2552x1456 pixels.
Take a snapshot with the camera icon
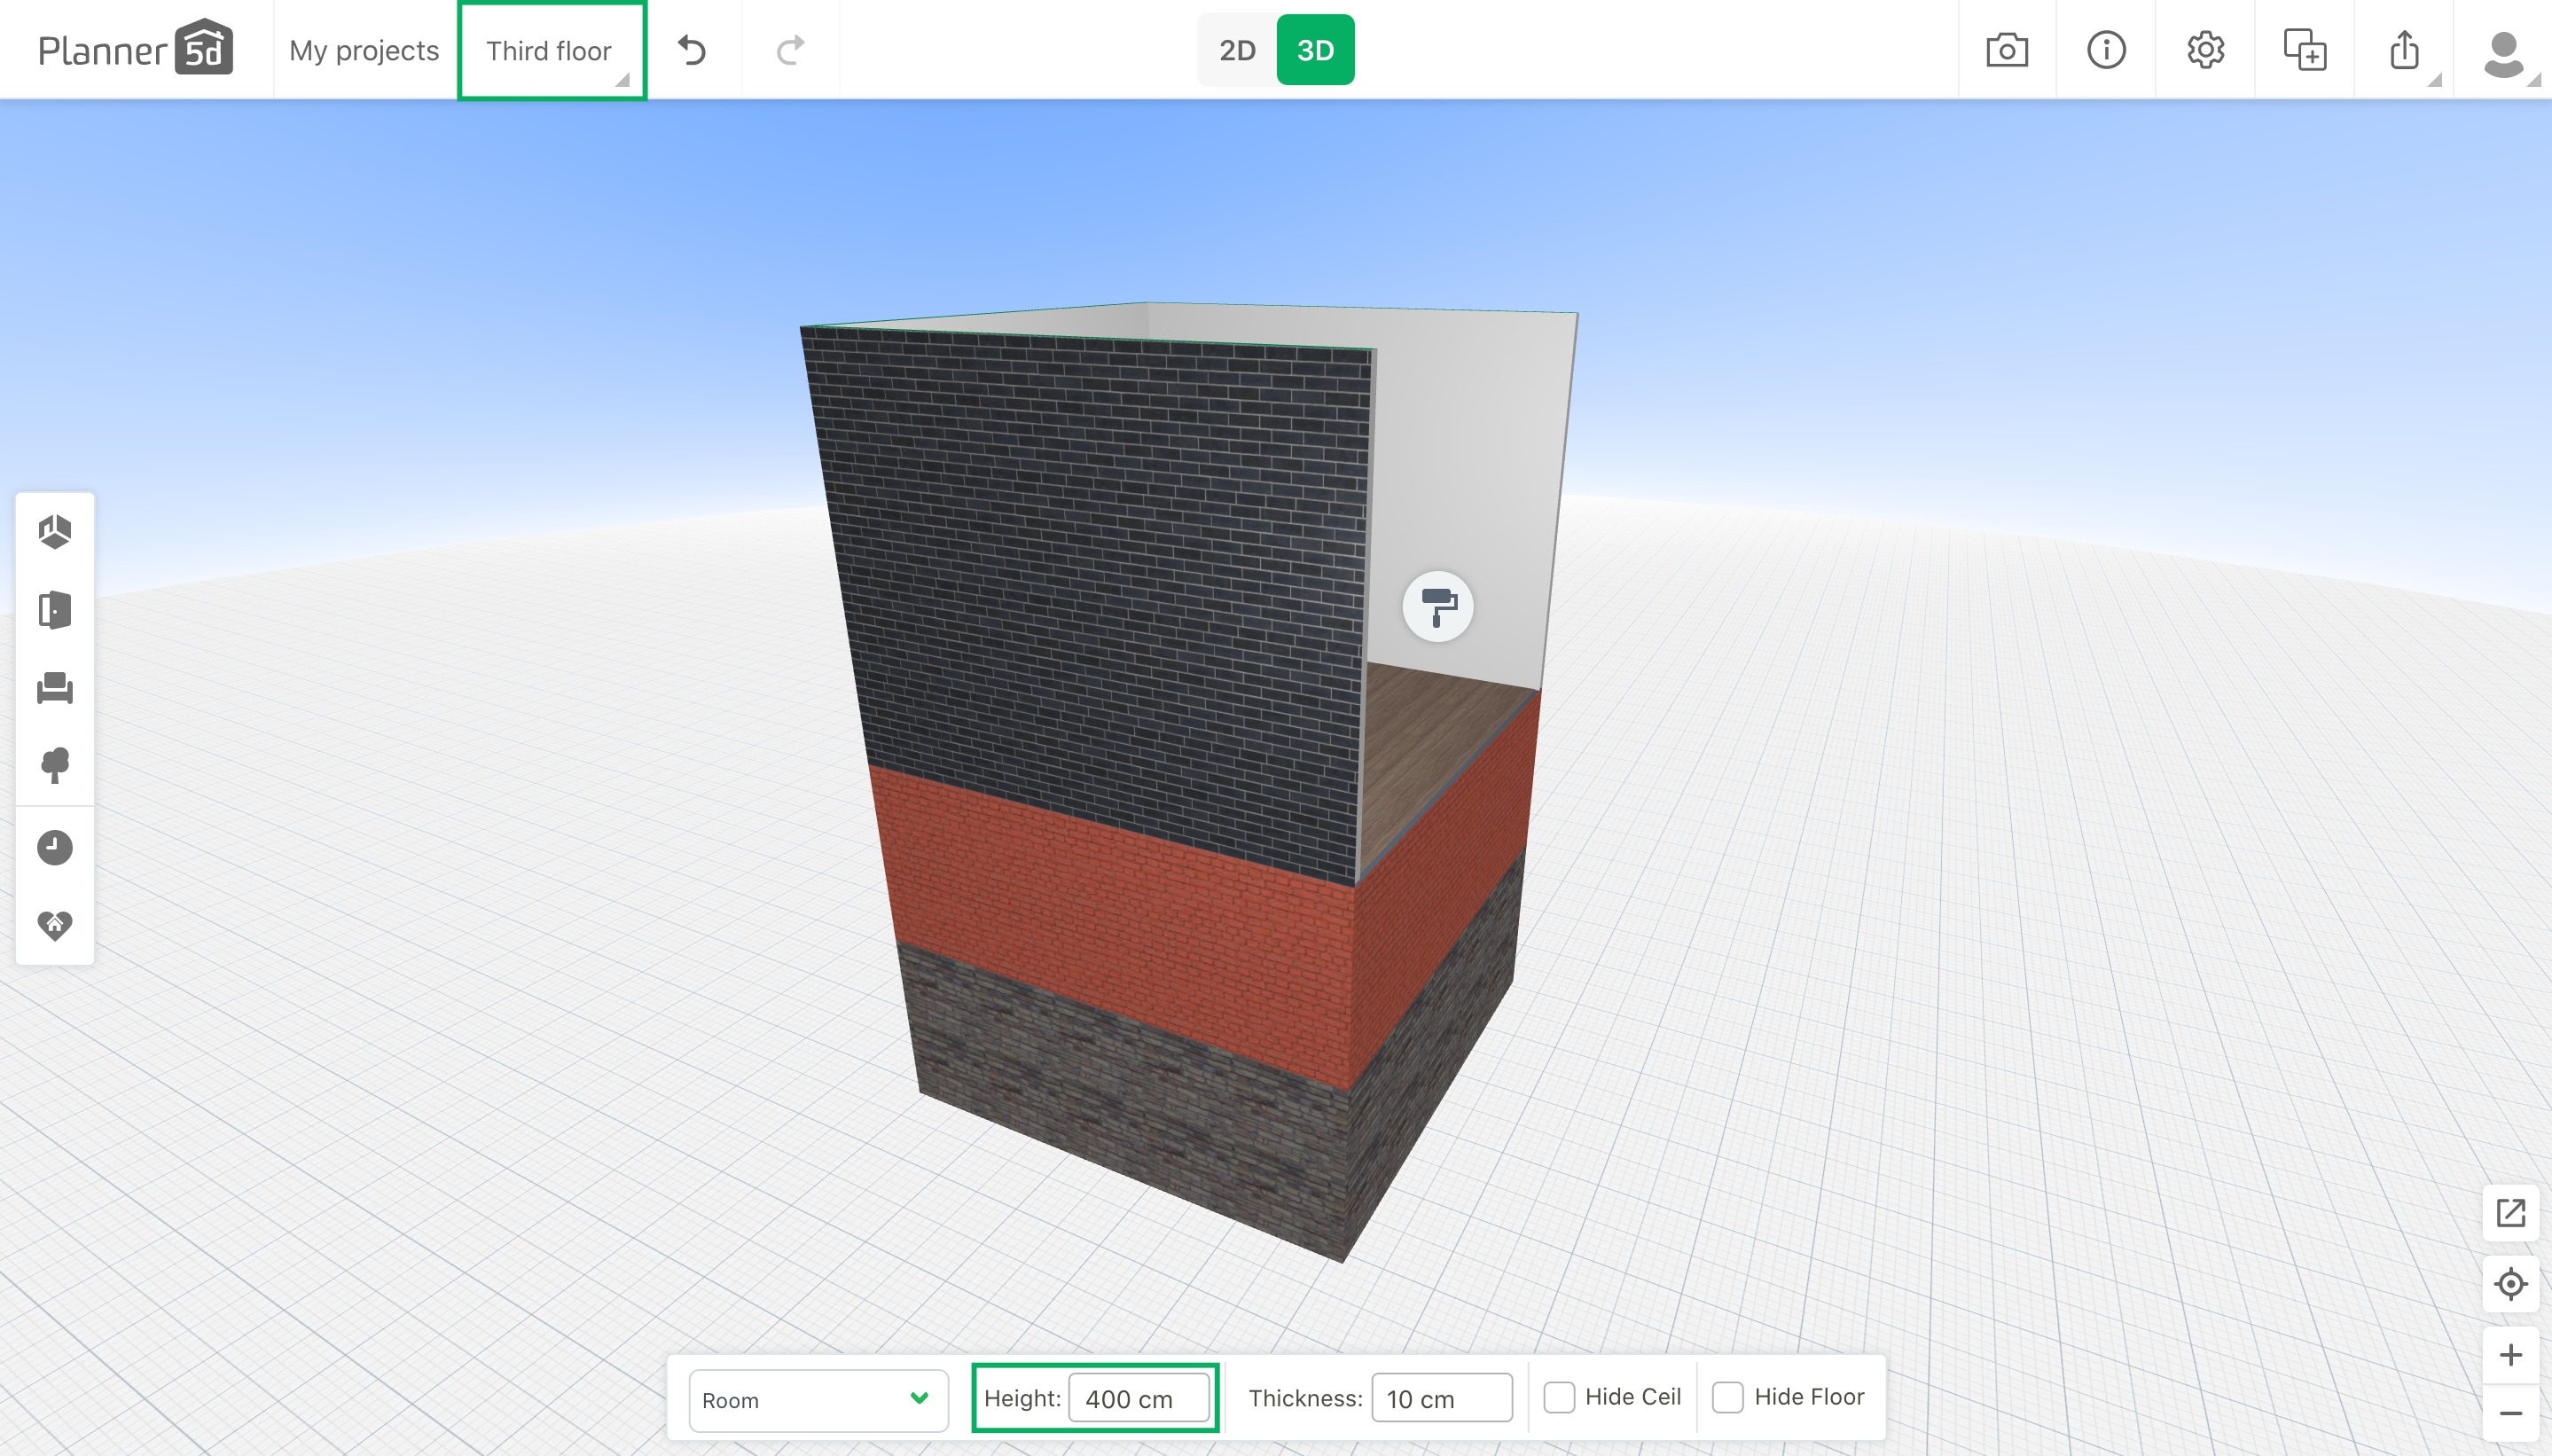point(2007,50)
